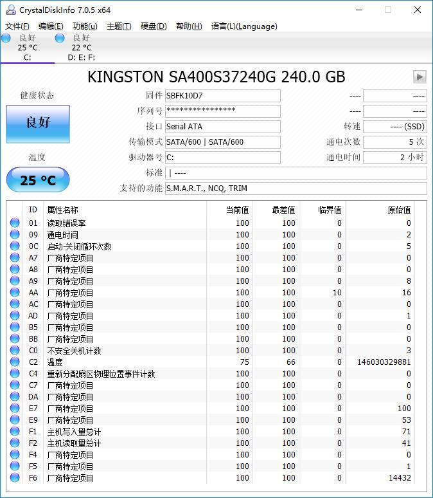
Task: Open the 帮助(H) menu
Action: (189, 26)
